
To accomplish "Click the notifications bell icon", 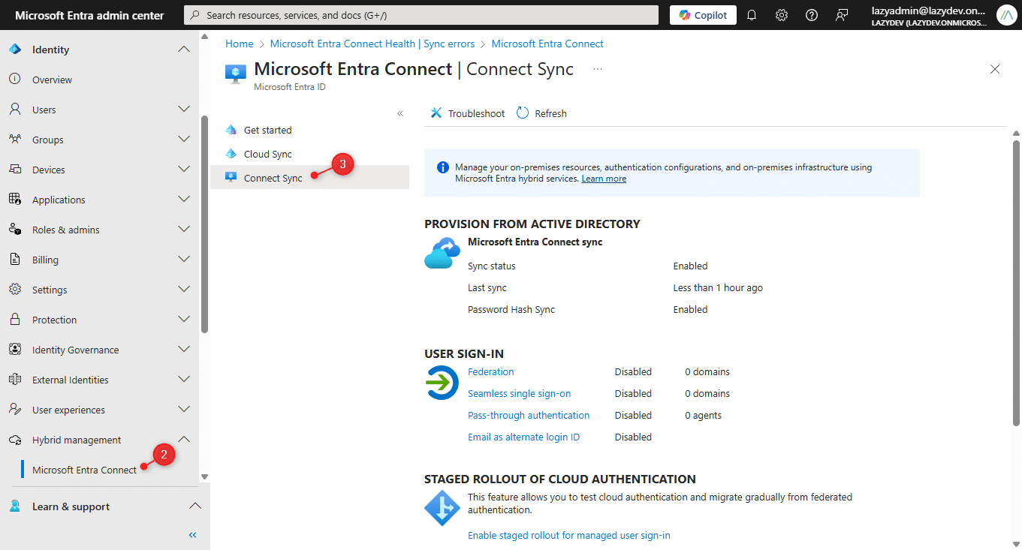I will click(751, 14).
